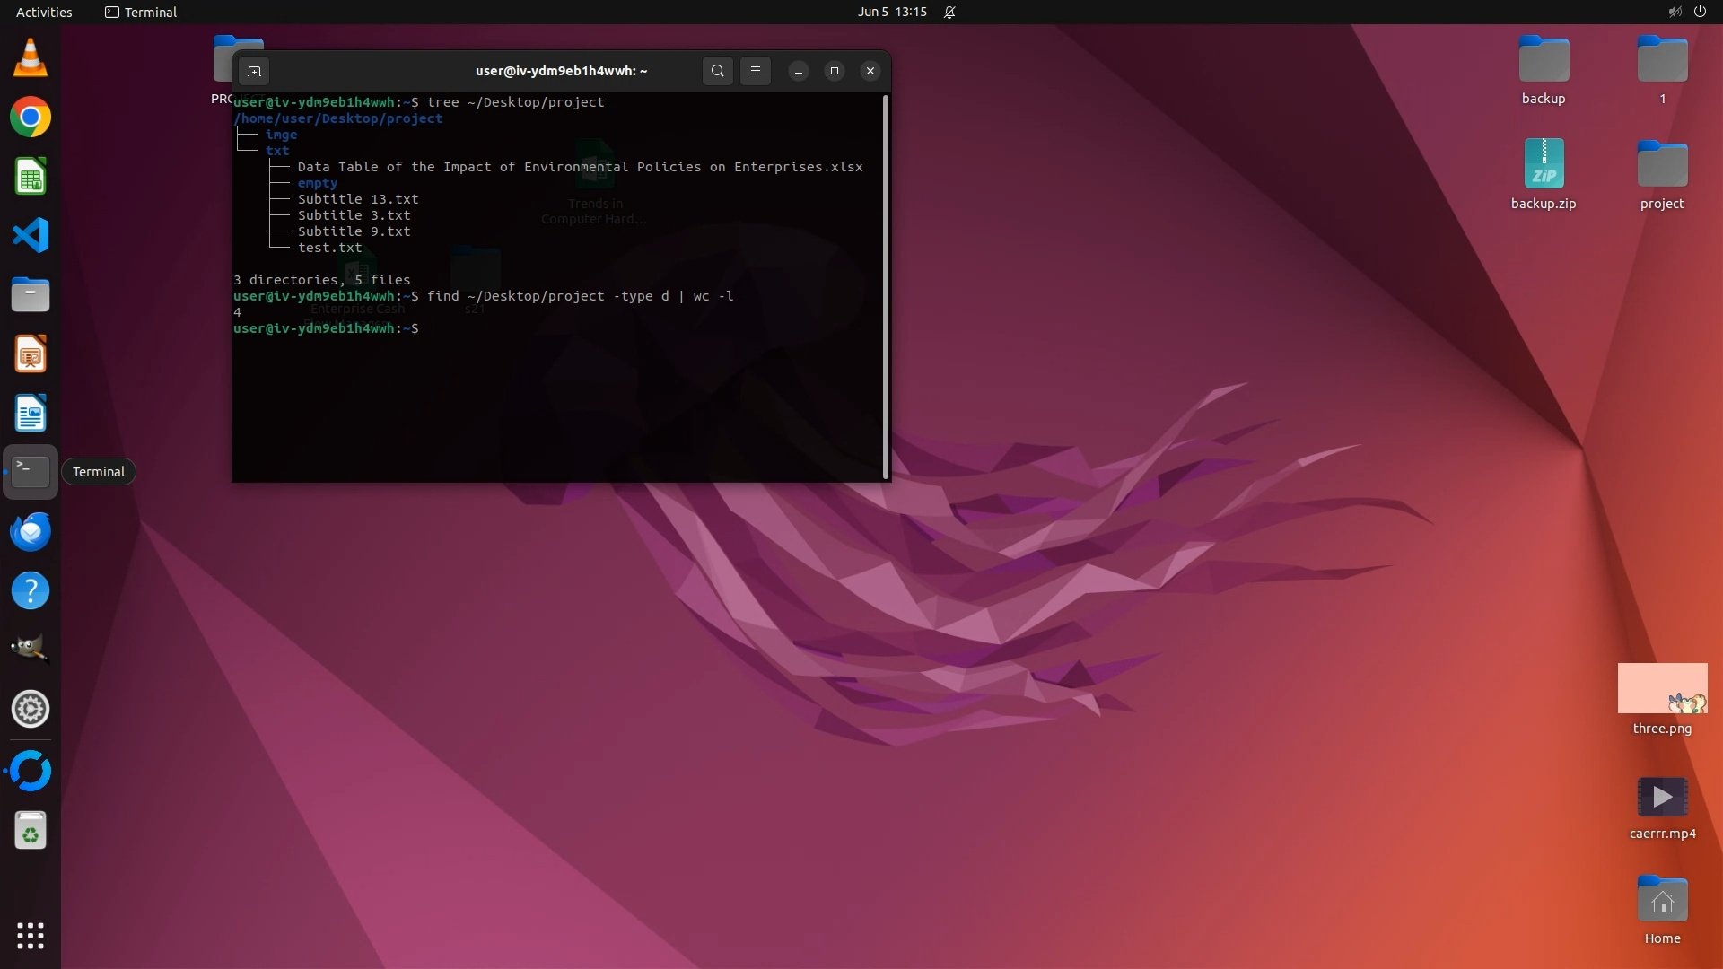
Task: Open Settings gear in dock
Action: click(x=31, y=709)
